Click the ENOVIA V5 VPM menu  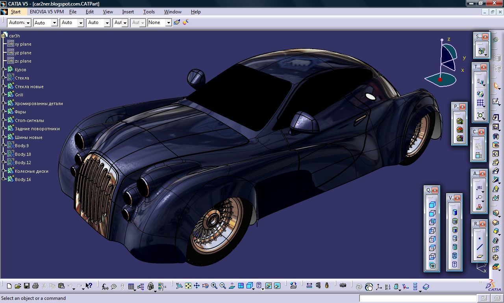click(46, 12)
